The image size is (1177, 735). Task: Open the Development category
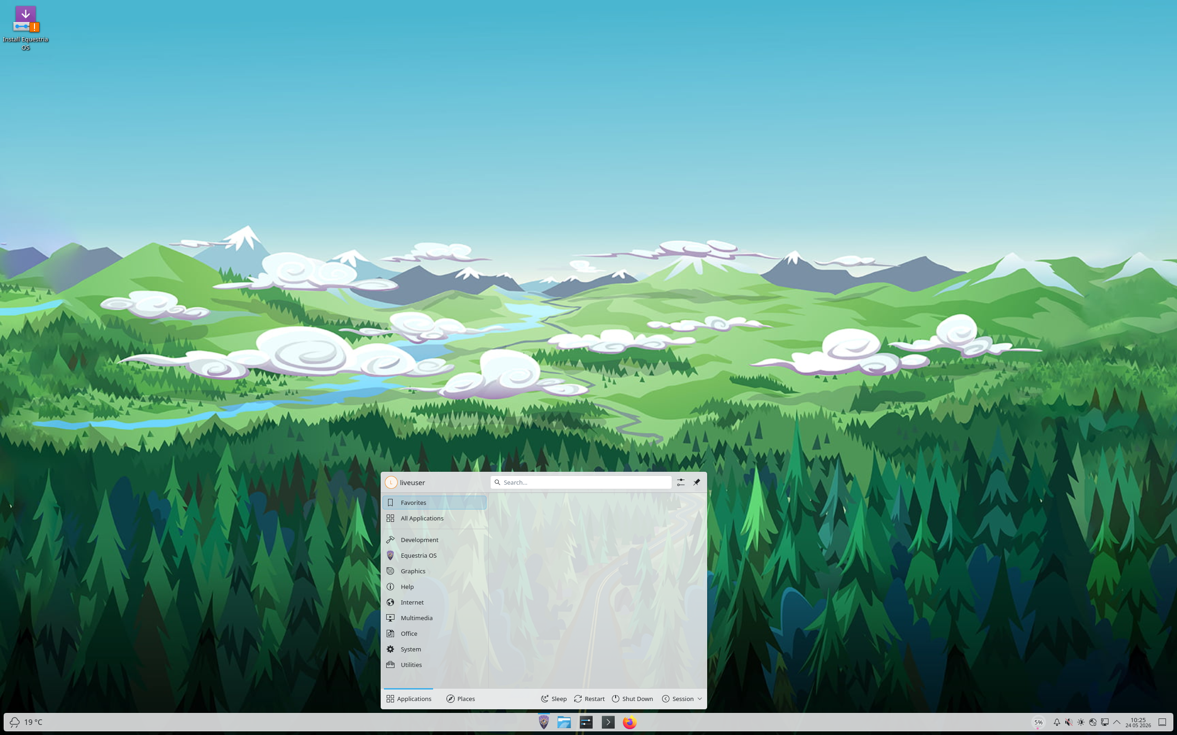coord(434,540)
